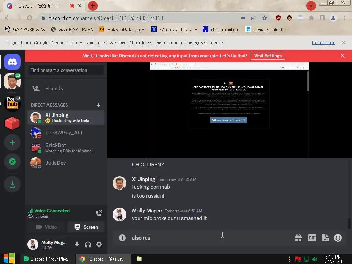Screen dimensions: 352x264
Task: Send a gift with gift icon
Action: (x=298, y=238)
